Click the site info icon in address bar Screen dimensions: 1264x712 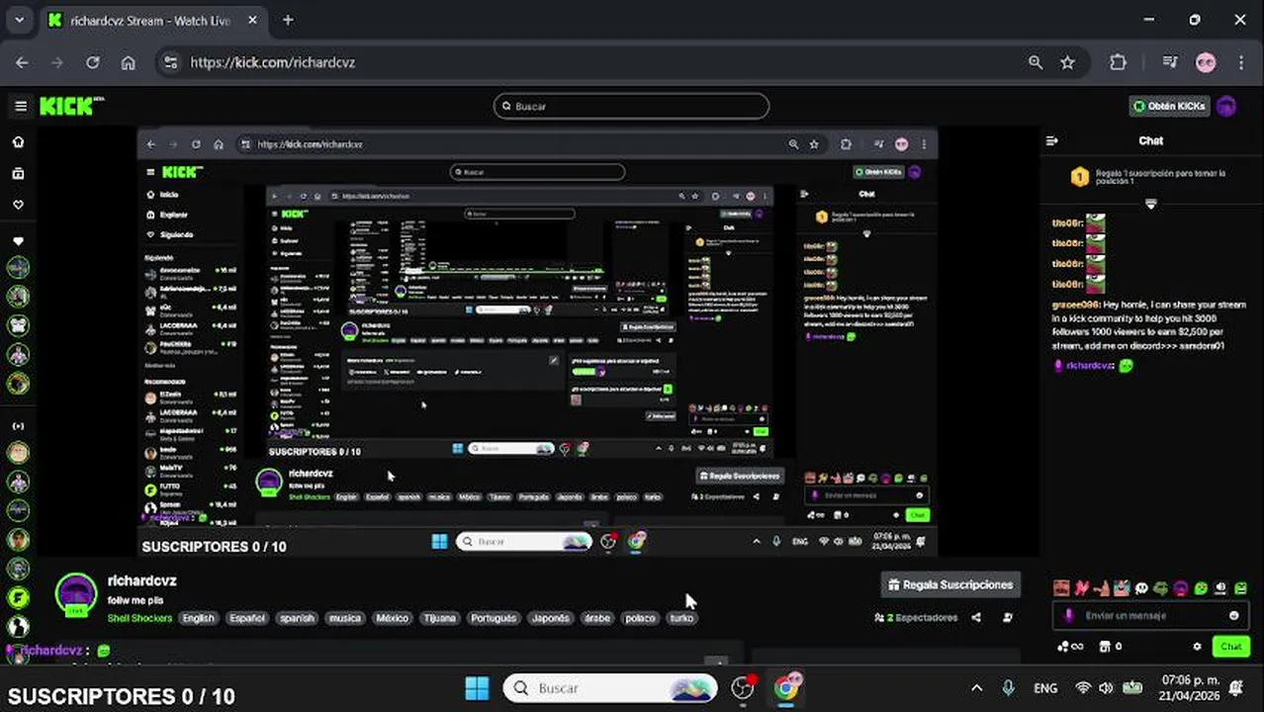(x=170, y=62)
